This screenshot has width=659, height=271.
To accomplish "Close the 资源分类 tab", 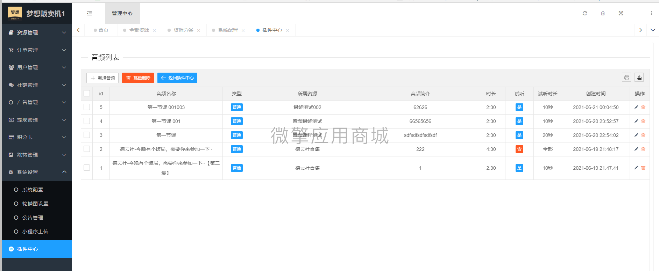I will pyautogui.click(x=199, y=30).
